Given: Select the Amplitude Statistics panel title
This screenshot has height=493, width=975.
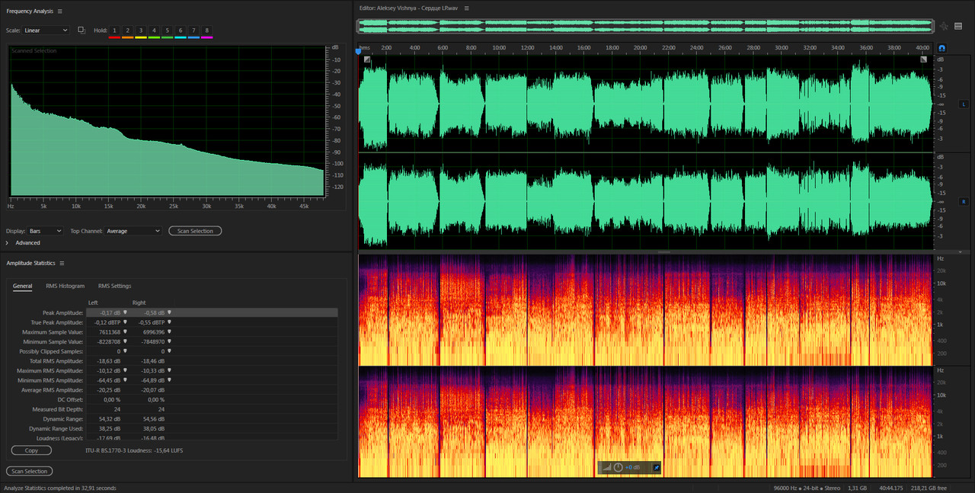Looking at the screenshot, I should pyautogui.click(x=30, y=263).
